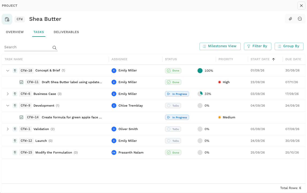The width and height of the screenshot is (307, 193).
Task: Click the Due Date column header
Action: pos(293,59)
